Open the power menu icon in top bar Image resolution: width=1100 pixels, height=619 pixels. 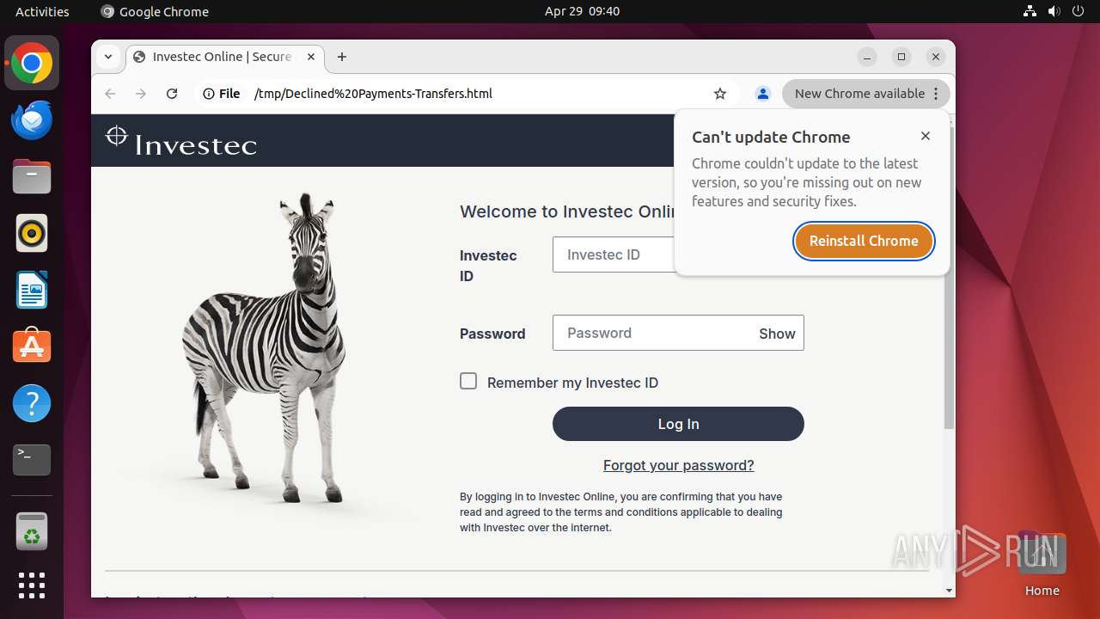pos(1079,11)
